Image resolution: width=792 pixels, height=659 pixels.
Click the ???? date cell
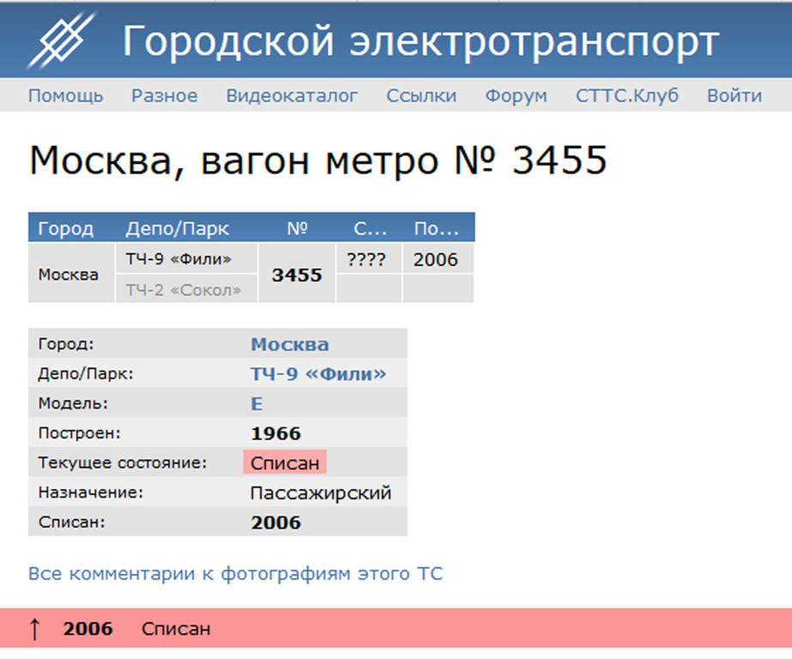(369, 258)
